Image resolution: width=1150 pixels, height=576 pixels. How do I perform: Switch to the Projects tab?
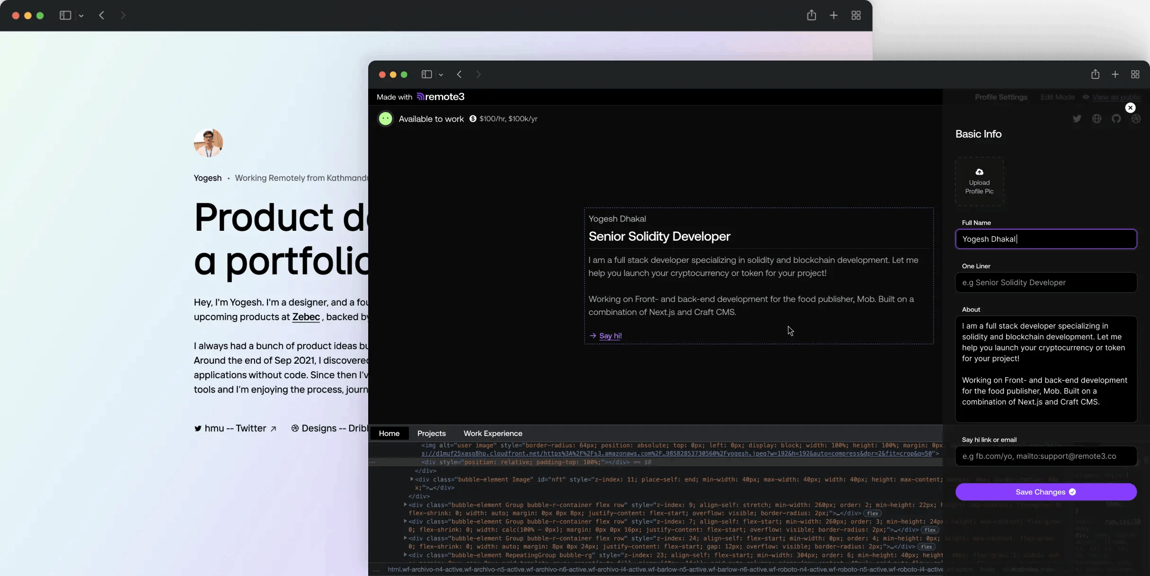pyautogui.click(x=431, y=433)
